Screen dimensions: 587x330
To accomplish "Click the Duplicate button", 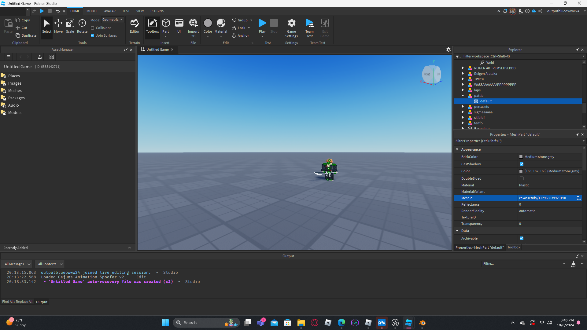I will 26,35.
